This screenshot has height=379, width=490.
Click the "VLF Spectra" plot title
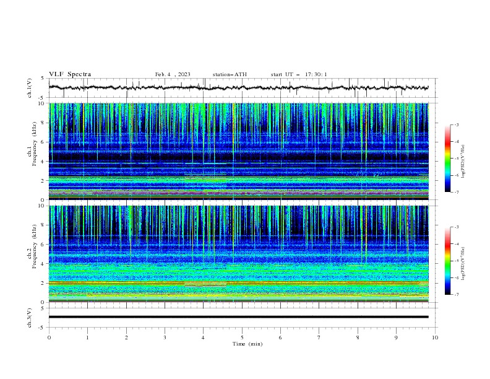[x=70, y=74]
